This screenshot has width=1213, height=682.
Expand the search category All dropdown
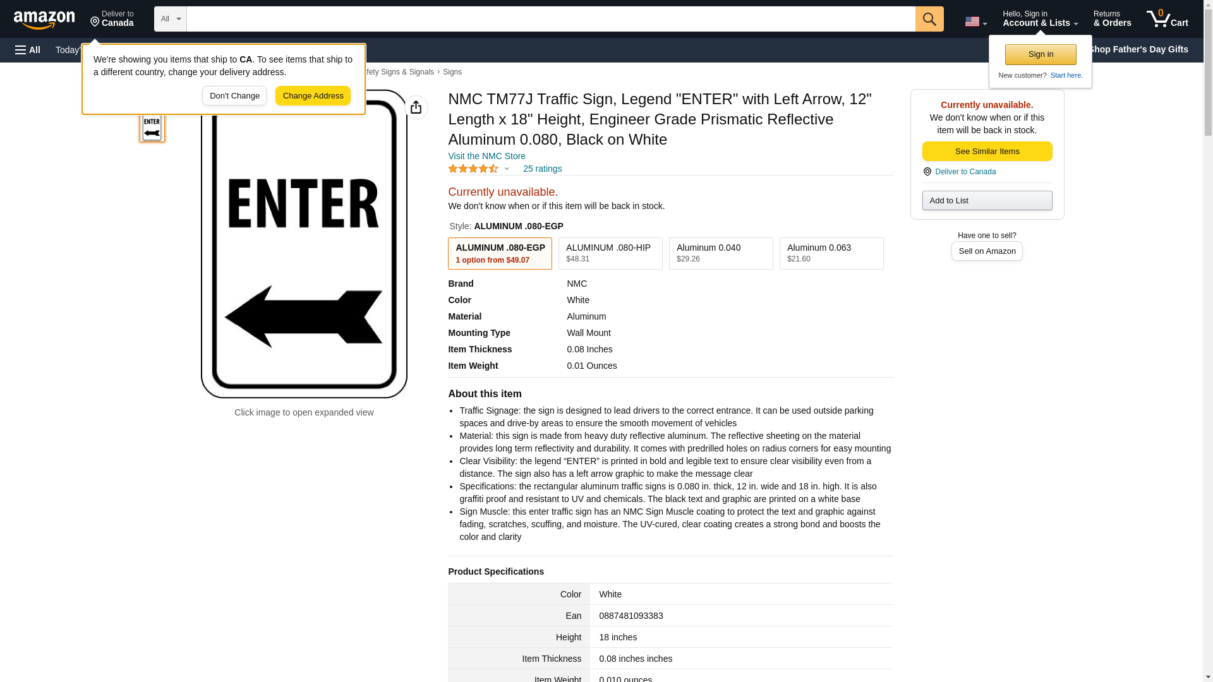tap(170, 19)
